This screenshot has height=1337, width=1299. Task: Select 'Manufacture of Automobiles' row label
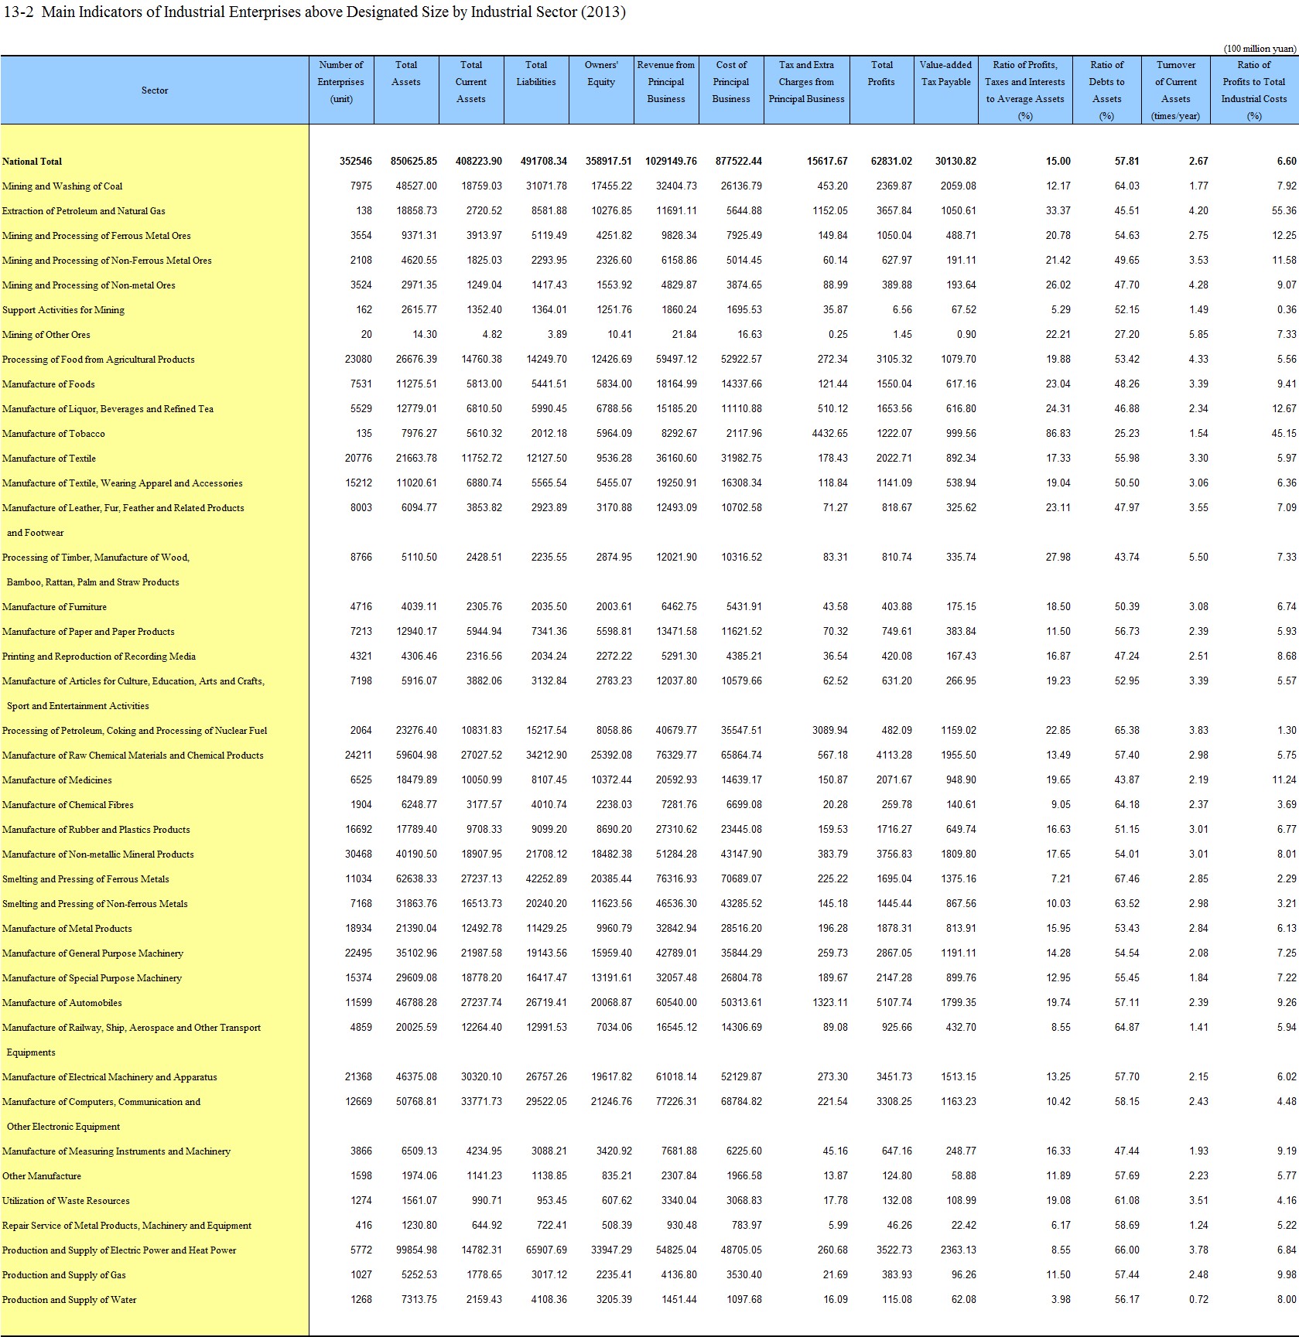[x=62, y=1003]
